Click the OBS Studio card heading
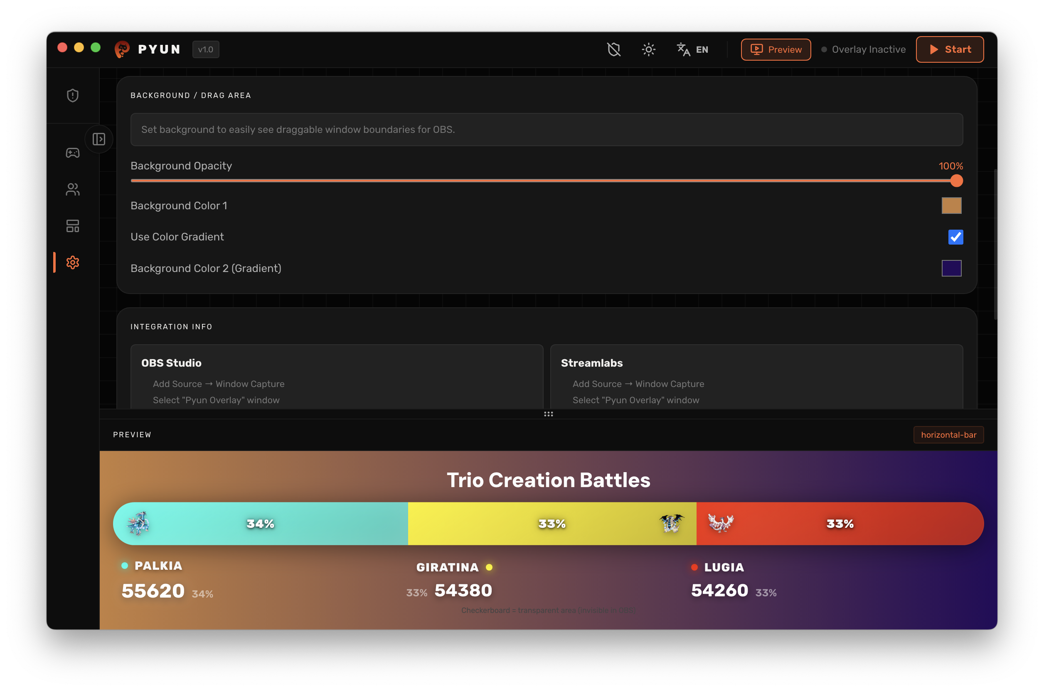 tap(171, 363)
